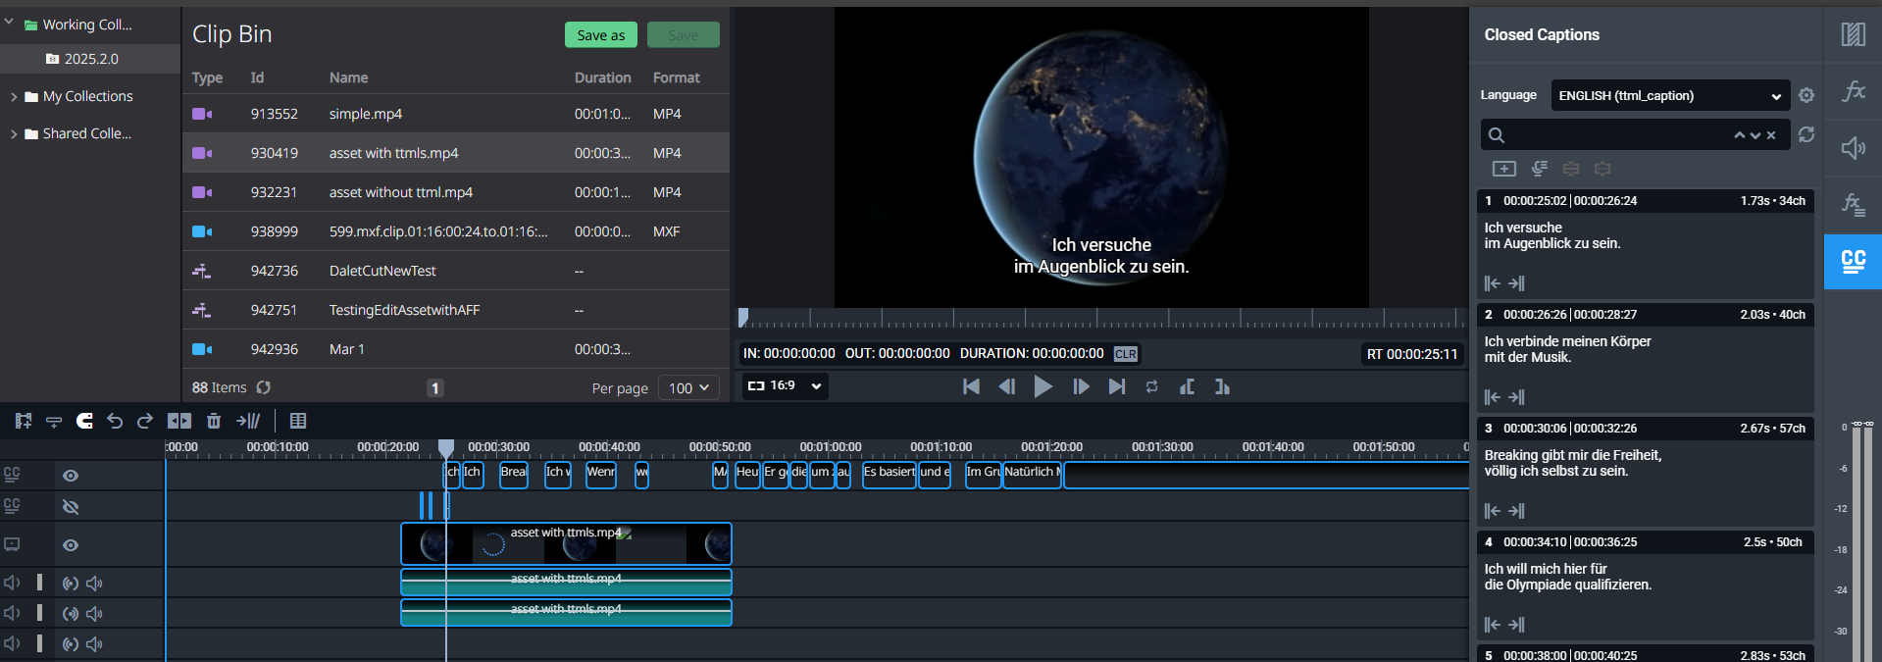Expand My Collections folder

[x=14, y=97]
